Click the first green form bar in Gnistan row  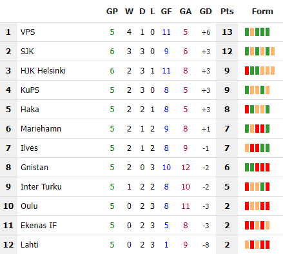[247, 168]
